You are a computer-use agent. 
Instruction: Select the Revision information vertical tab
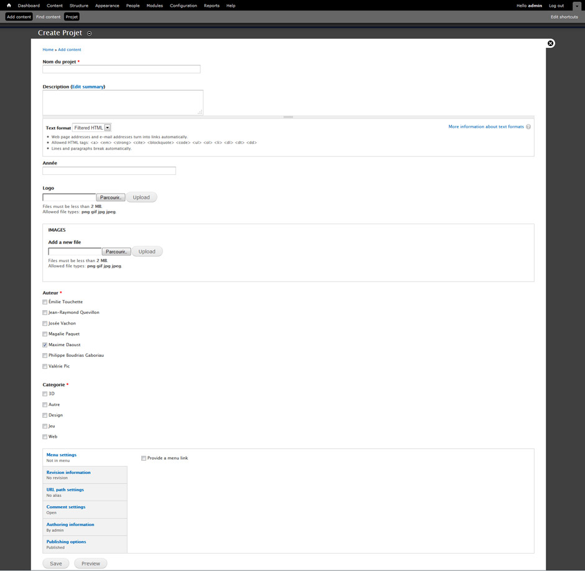85,475
